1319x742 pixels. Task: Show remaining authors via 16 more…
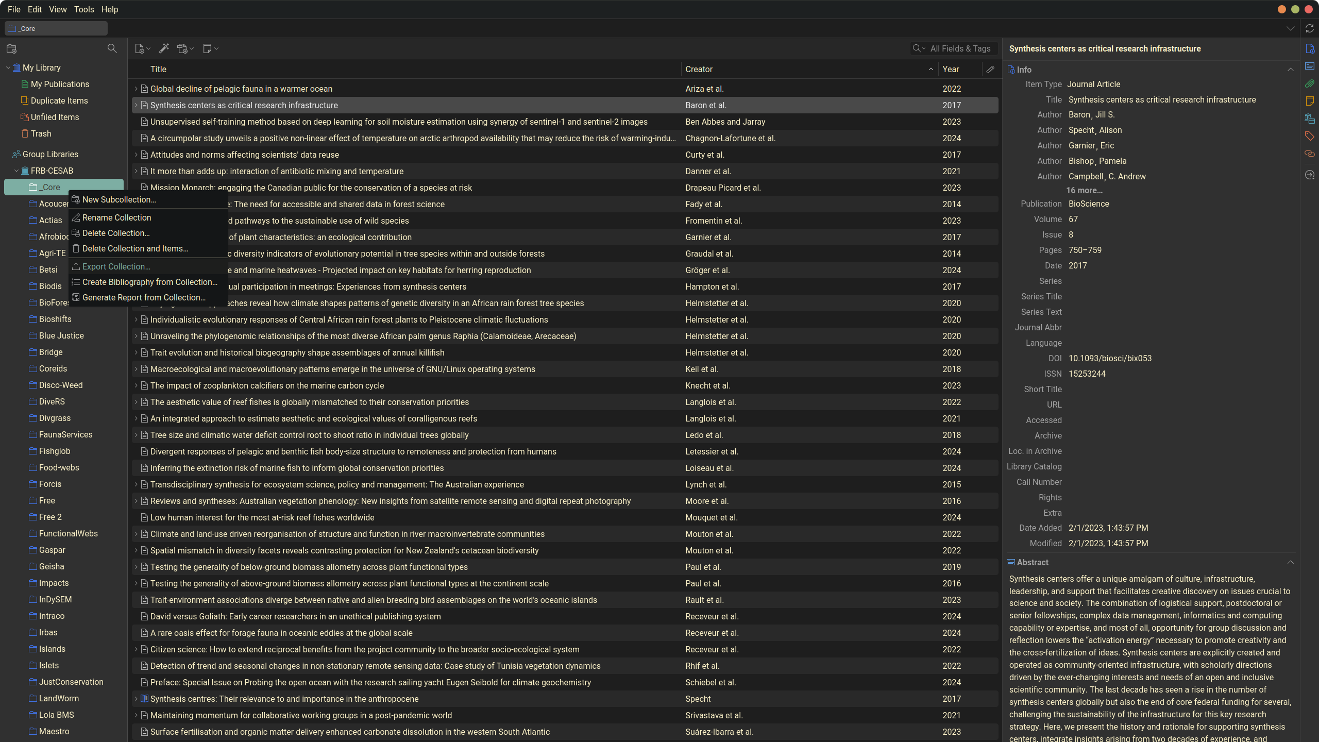coord(1084,190)
